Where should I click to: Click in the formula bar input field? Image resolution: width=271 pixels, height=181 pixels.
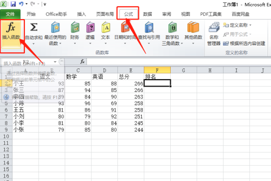(179, 62)
